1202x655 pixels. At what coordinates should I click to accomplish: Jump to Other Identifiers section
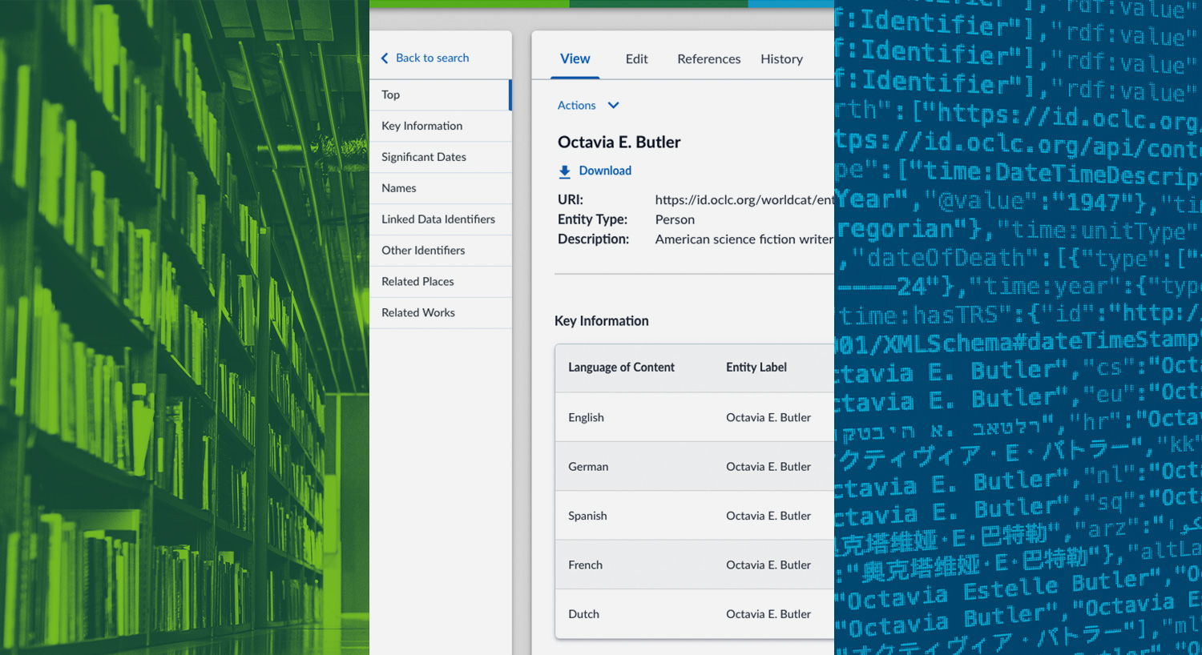tap(423, 251)
